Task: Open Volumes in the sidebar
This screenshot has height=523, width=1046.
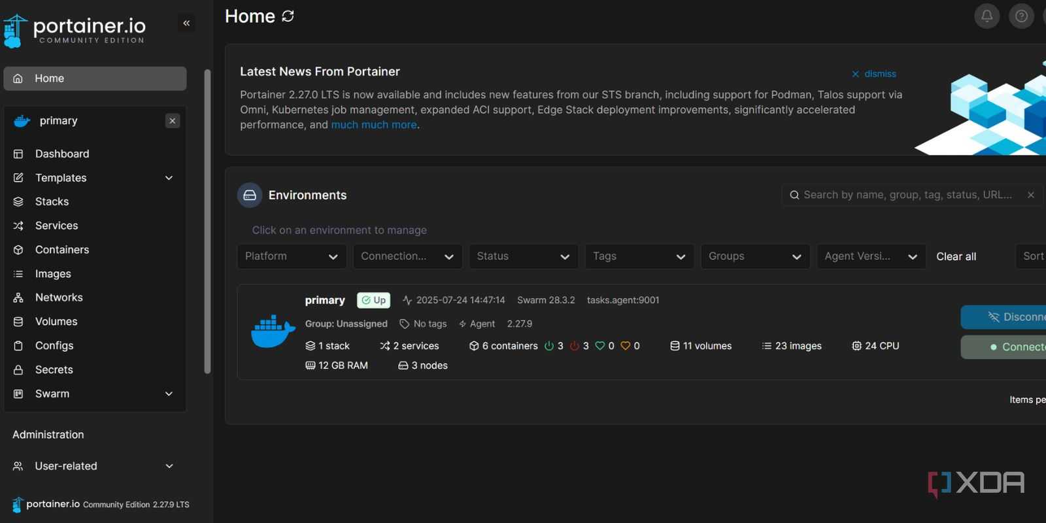Action: [95, 322]
